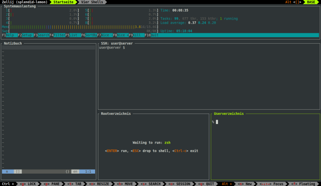Toggle Floating panes in status bar
The image size is (321, 186).
point(304,184)
